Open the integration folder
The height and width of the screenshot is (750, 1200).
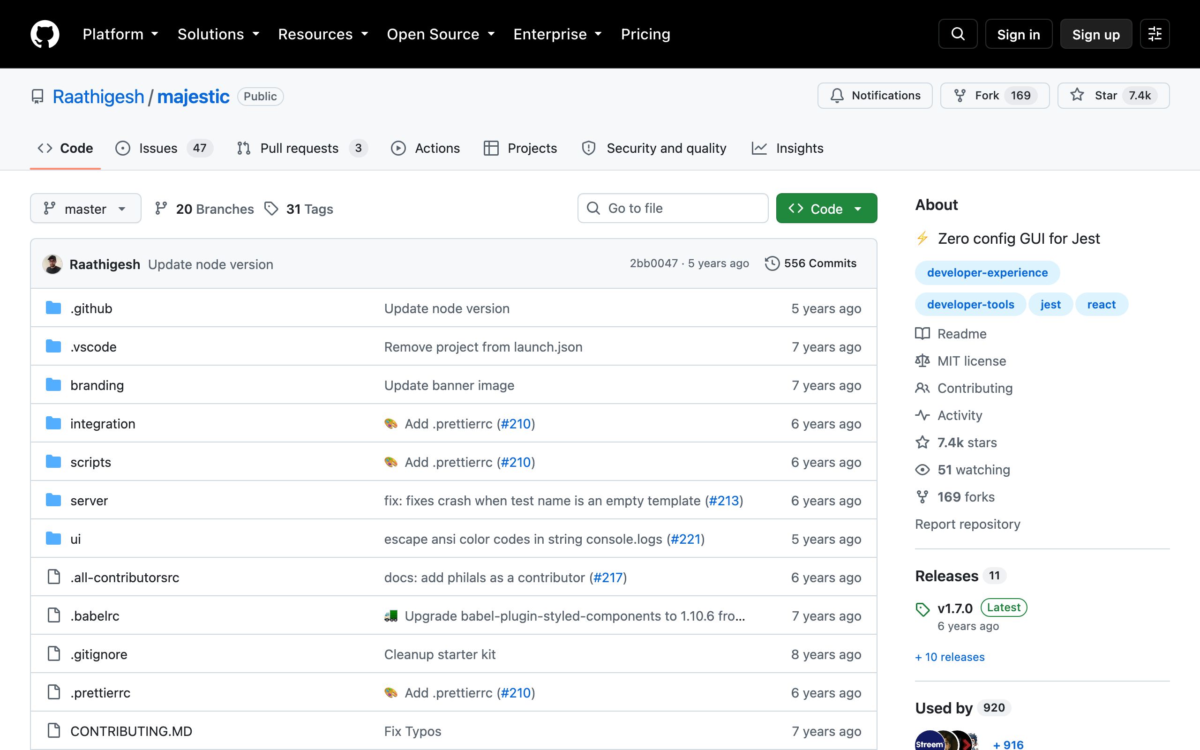103,424
